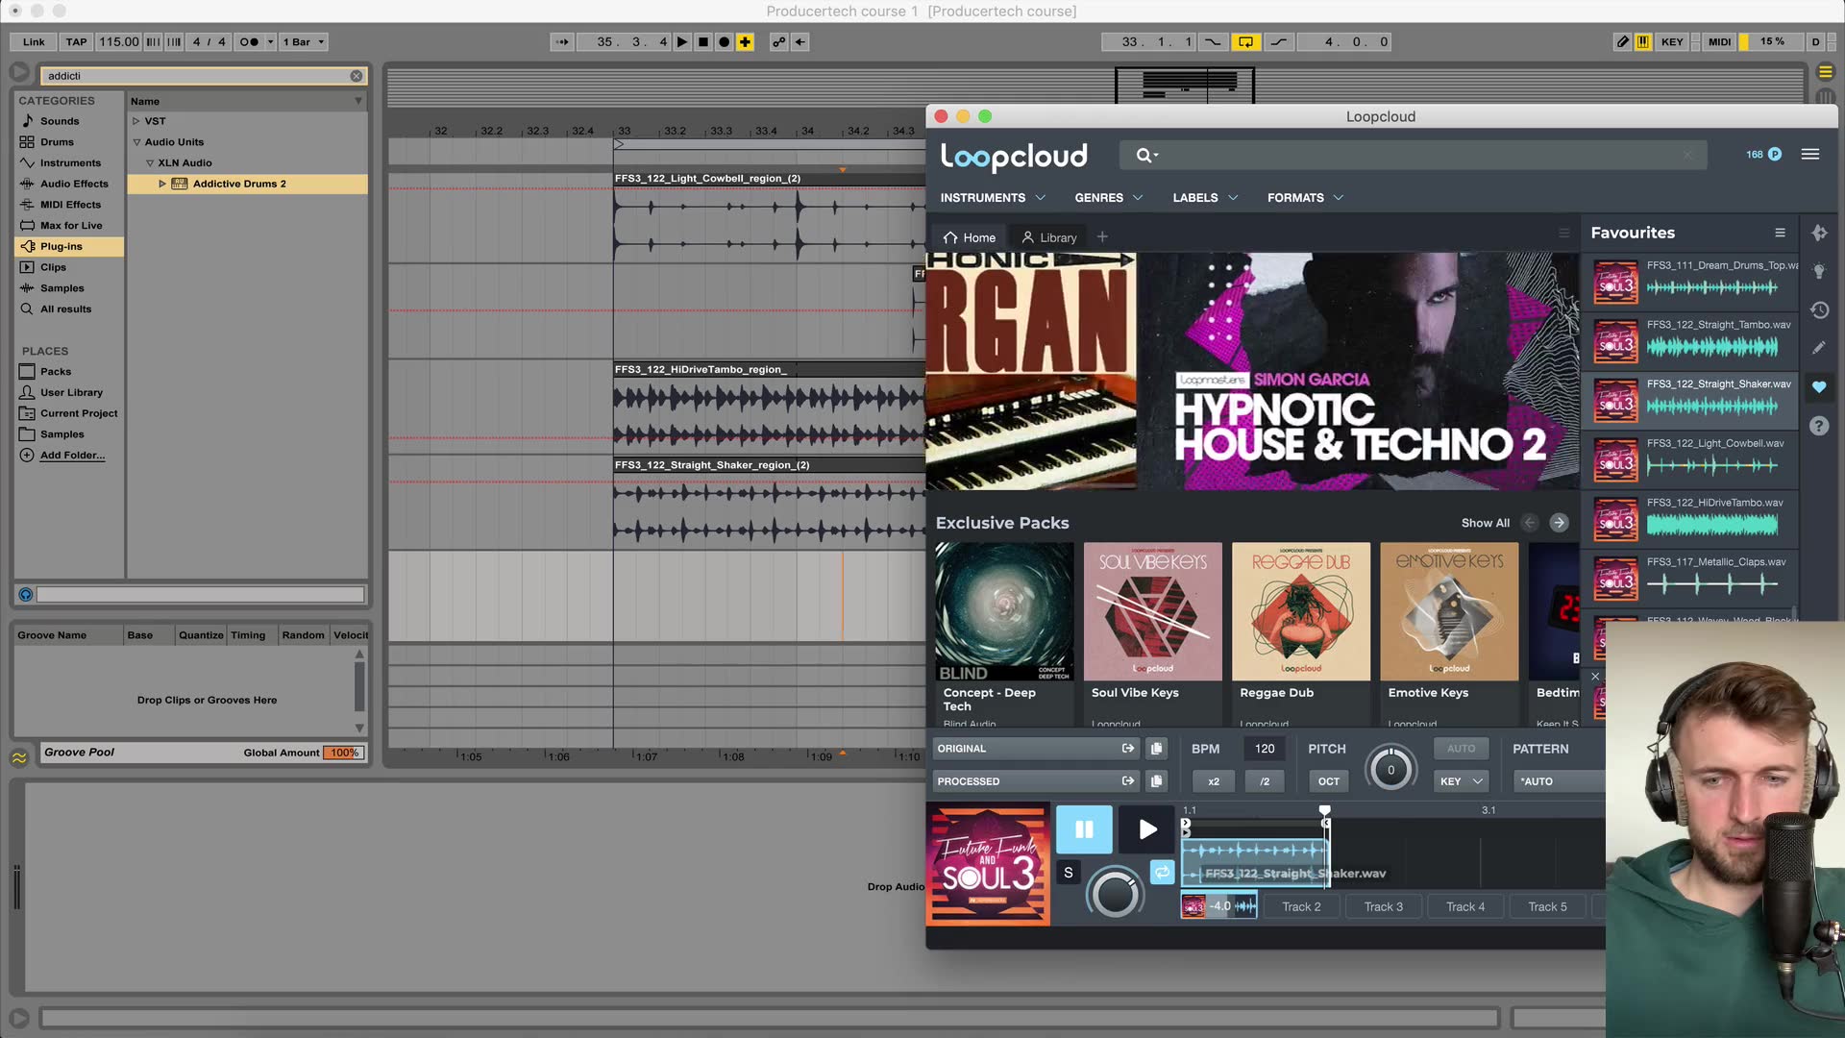The height and width of the screenshot is (1038, 1845).
Task: Pause Loopcloud preview playback
Action: (x=1084, y=829)
